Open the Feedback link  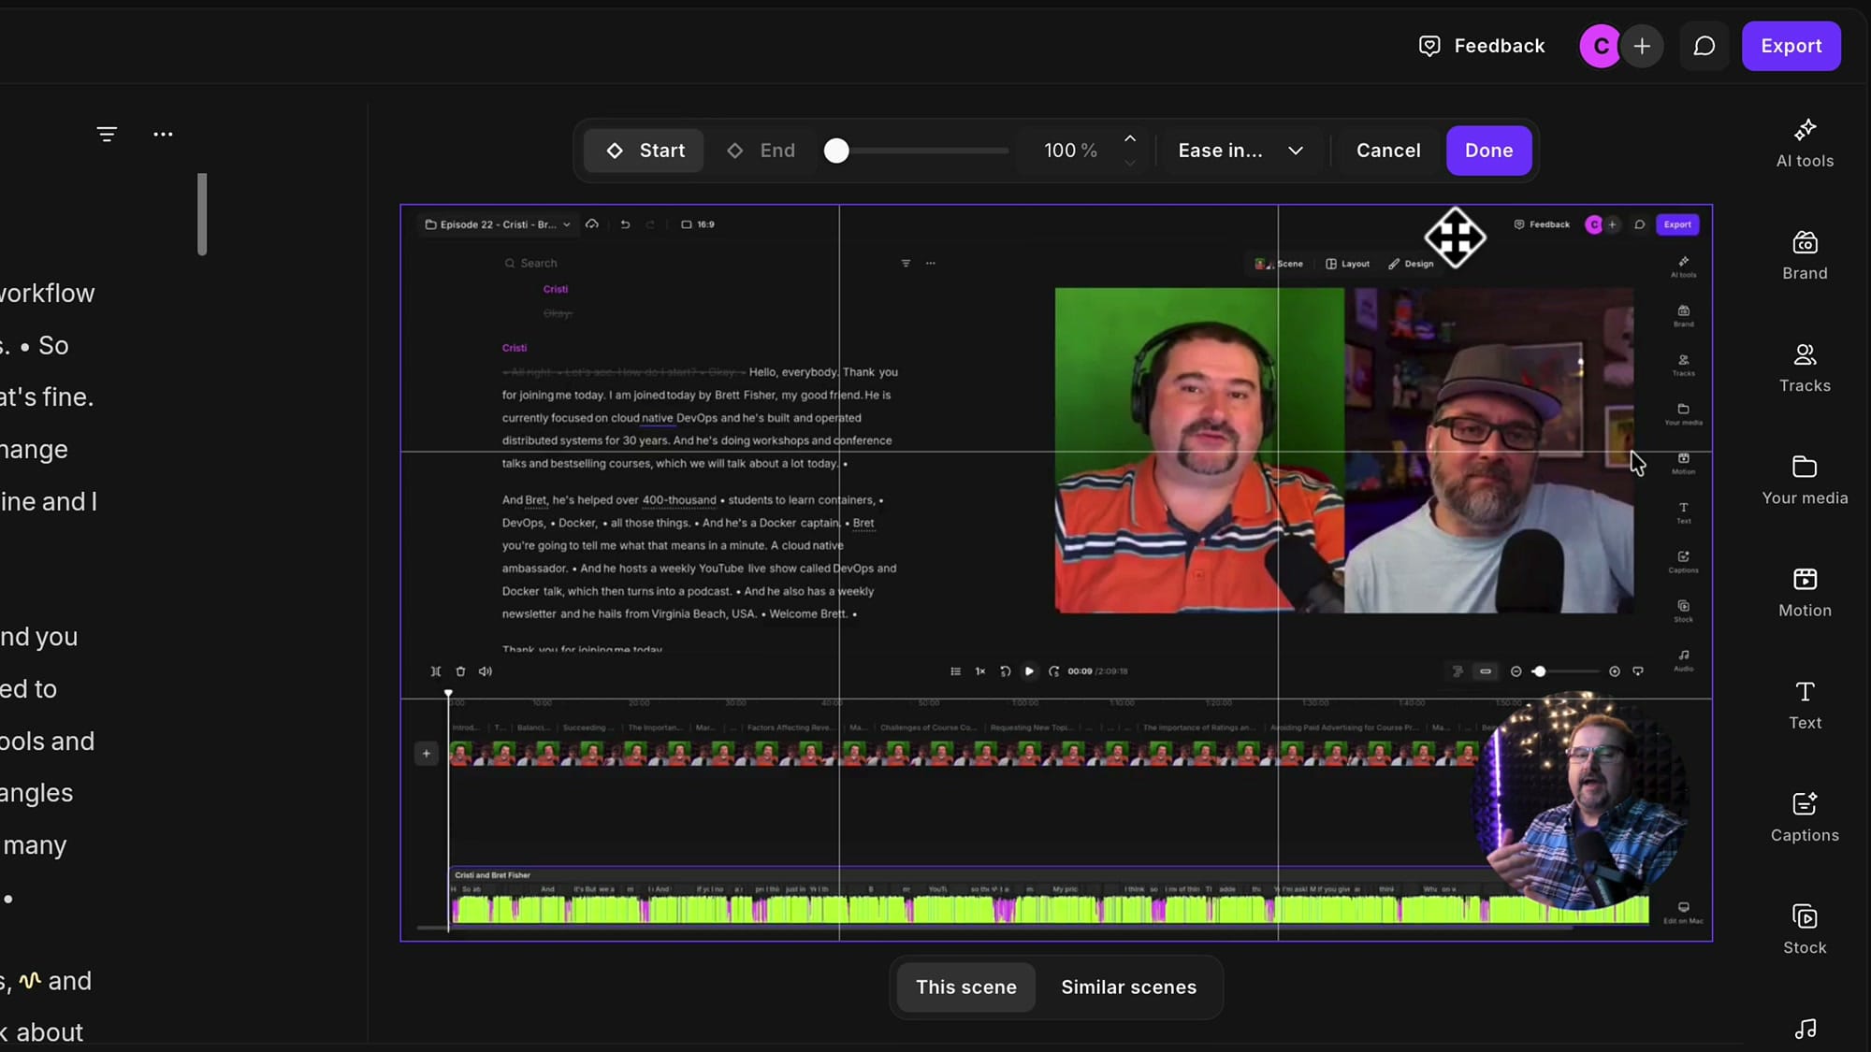1481,46
